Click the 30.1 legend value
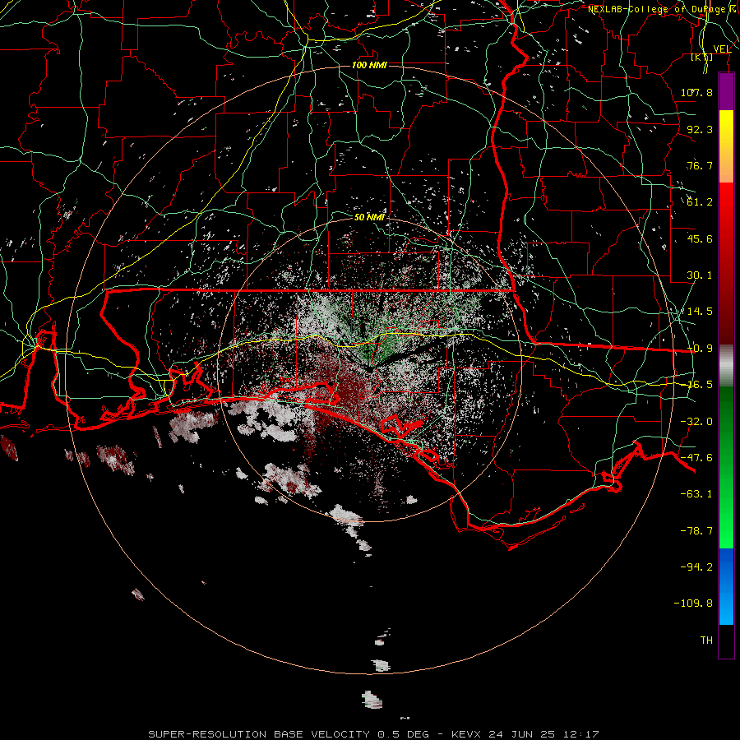Screen dimensions: 740x740 (700, 275)
